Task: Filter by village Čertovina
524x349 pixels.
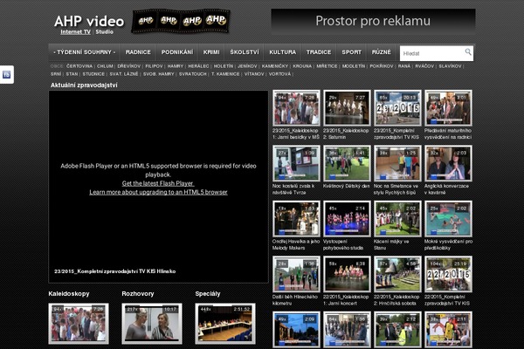Action: (x=79, y=66)
